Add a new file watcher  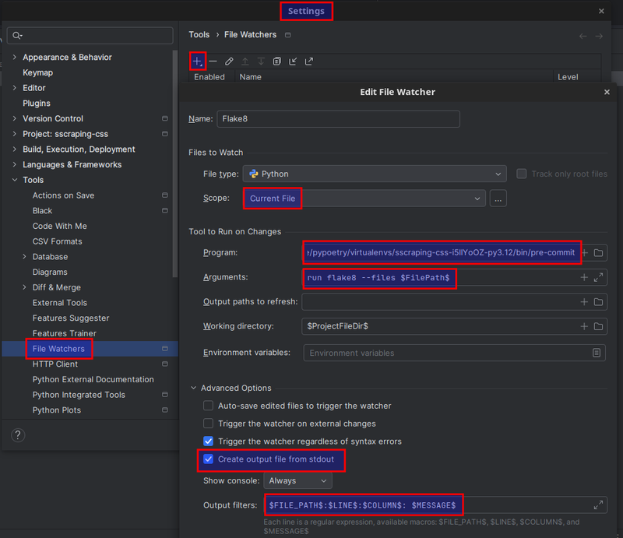tap(197, 62)
